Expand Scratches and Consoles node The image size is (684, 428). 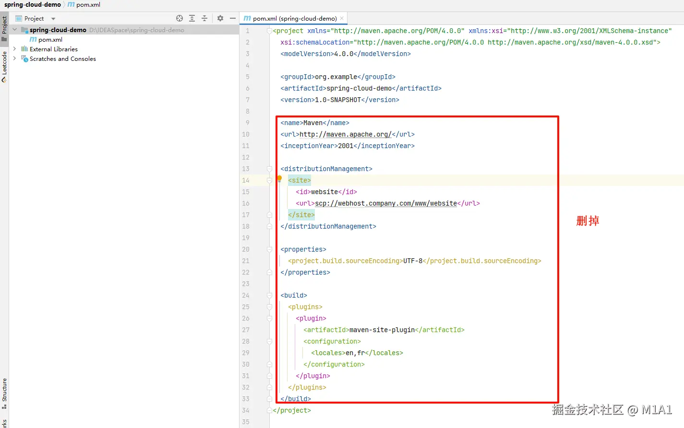coord(14,58)
